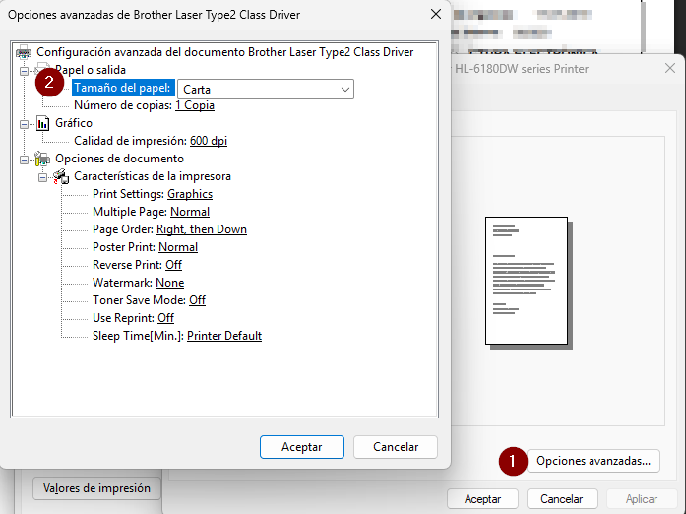
Task: Close the HL-6180DW series Printer window
Action: [x=670, y=68]
